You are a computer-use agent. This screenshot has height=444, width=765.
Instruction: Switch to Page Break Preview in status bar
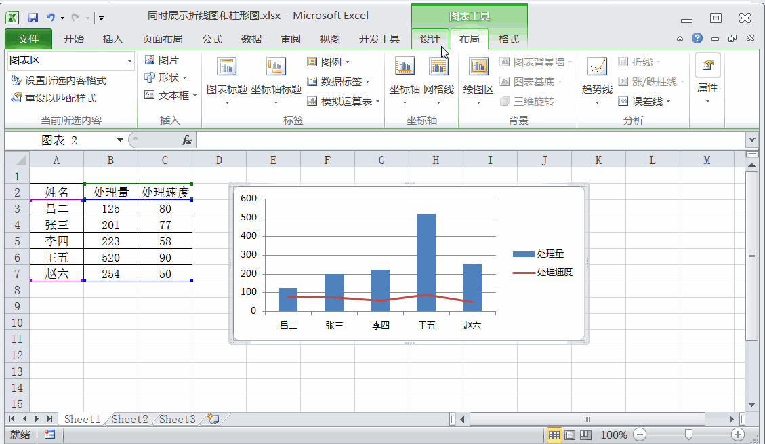585,435
